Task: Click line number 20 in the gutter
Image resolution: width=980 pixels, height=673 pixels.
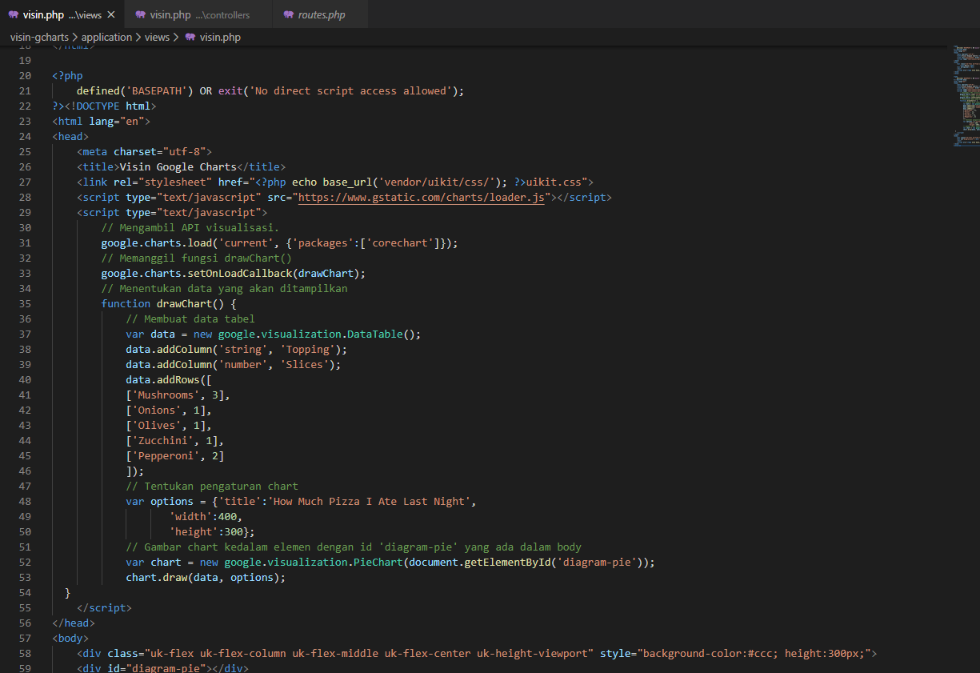Action: coord(24,76)
